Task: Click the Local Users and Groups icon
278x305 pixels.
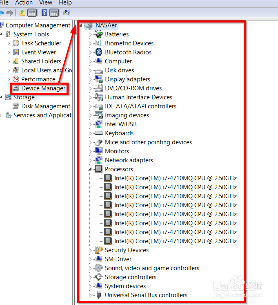Action: [16, 70]
